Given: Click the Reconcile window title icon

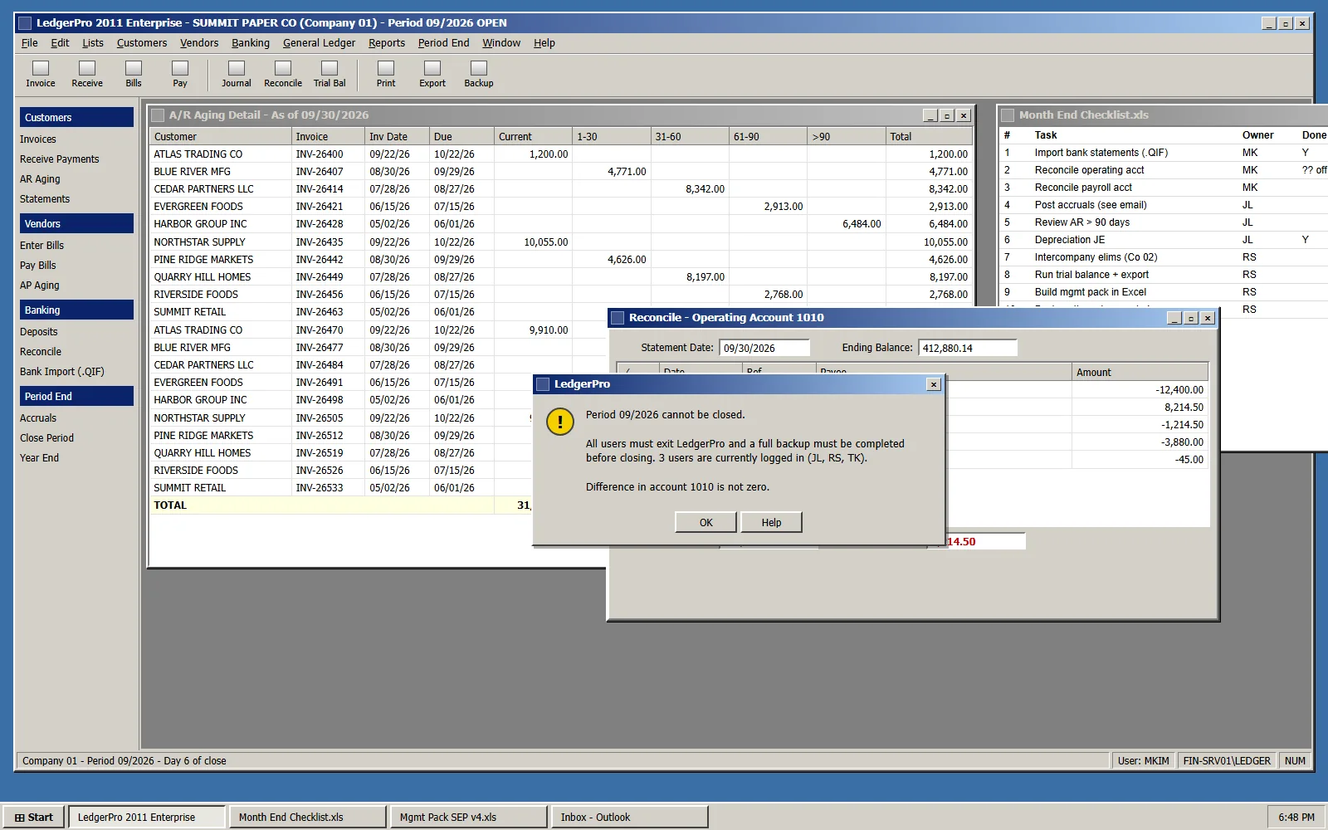Looking at the screenshot, I should 618,318.
